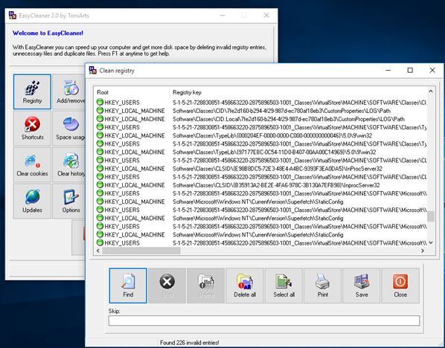Click the Welcome to EasyCleaner heading
This screenshot has width=445, height=348.
coord(48,33)
